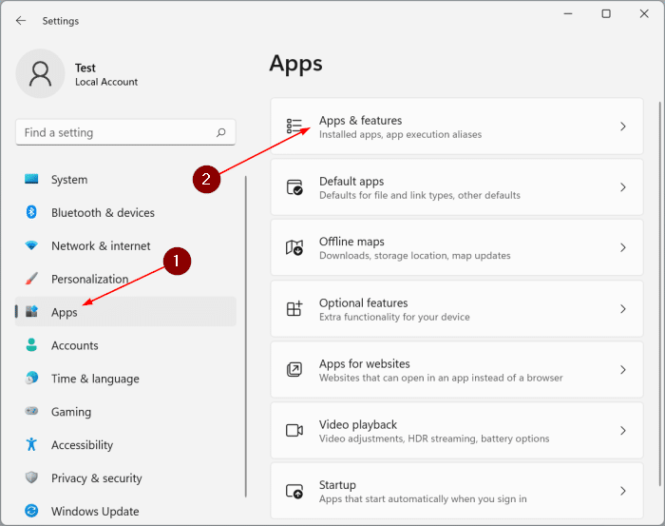Expand Default apps chevron
The height and width of the screenshot is (526, 665).
pyautogui.click(x=623, y=187)
